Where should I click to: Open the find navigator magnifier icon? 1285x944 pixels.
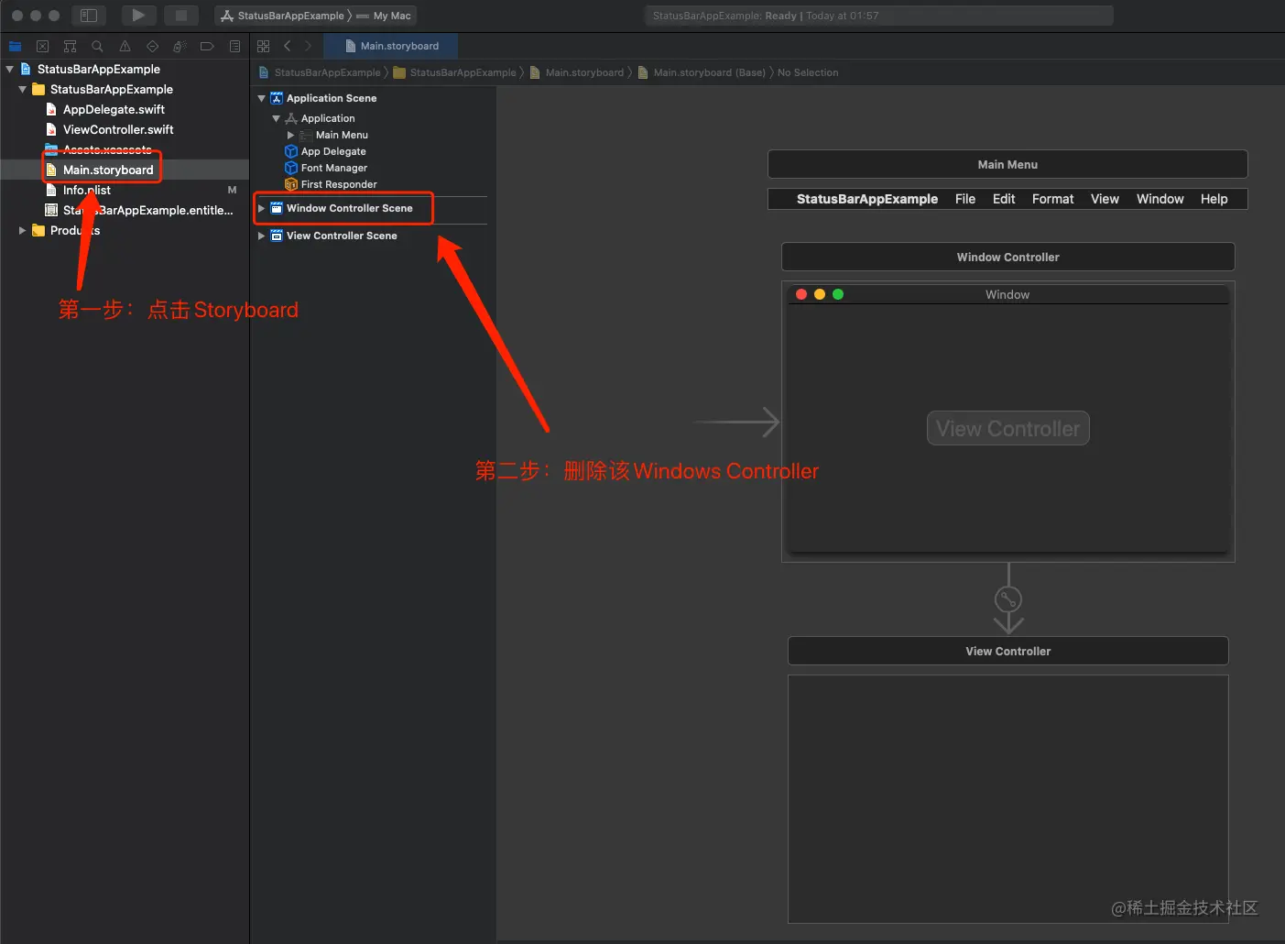[97, 46]
